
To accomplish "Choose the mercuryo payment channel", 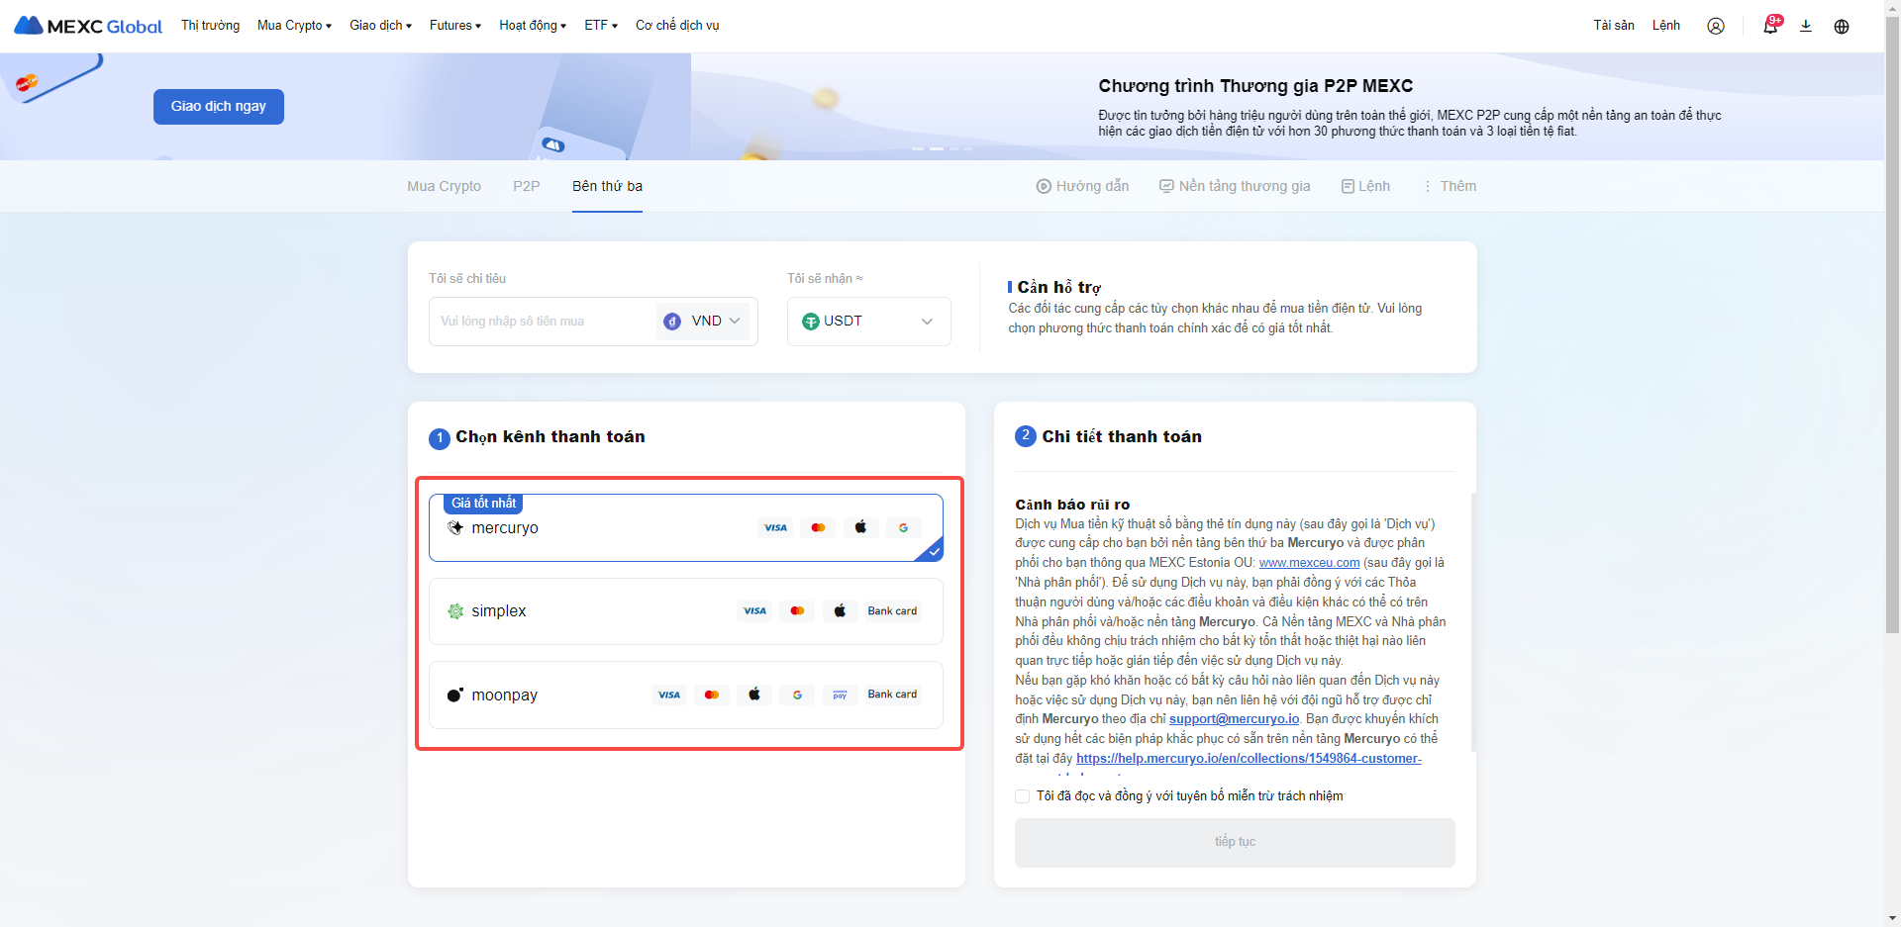I will (685, 528).
